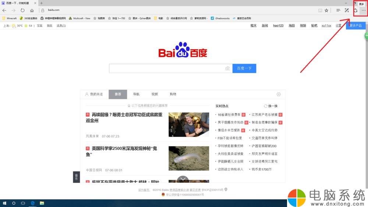The image size is (368, 207).
Task: Open the trophy news photo thumbnail
Action: click(189, 125)
